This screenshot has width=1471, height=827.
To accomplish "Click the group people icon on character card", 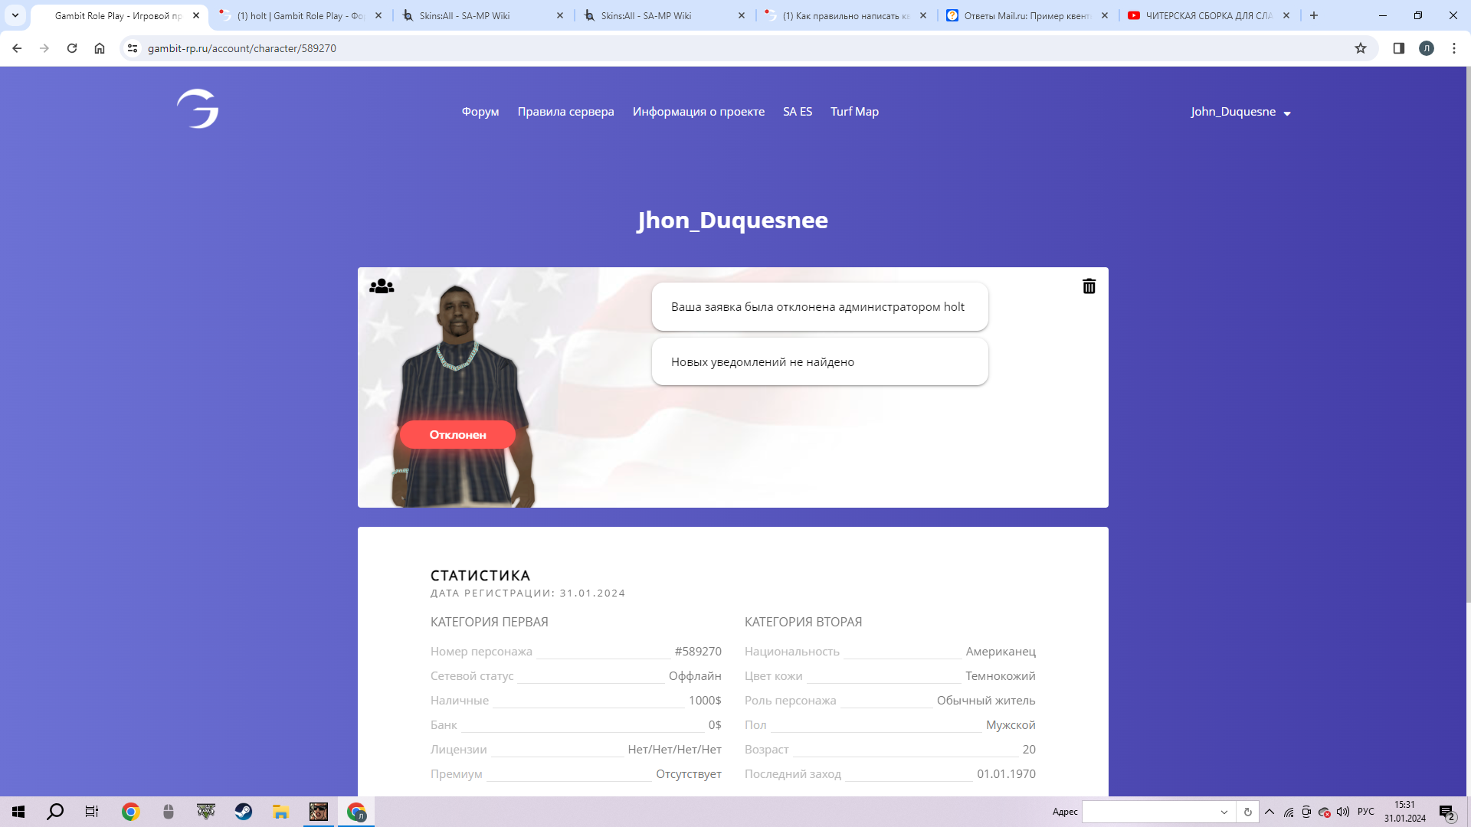I will (x=382, y=286).
